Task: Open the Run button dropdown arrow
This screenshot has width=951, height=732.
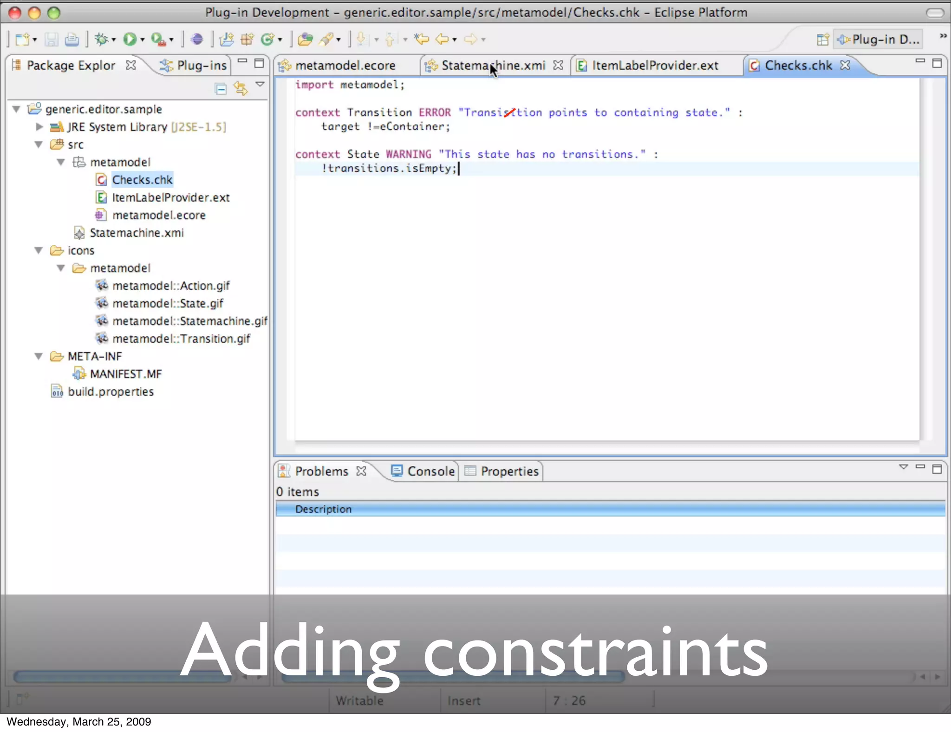Action: click(143, 40)
